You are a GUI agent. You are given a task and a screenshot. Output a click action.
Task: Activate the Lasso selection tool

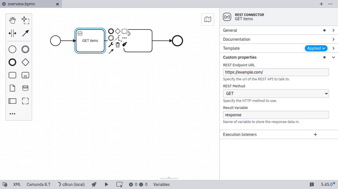25,20
